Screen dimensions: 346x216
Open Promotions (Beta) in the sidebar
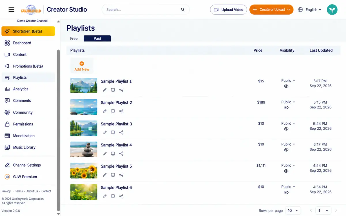click(x=28, y=66)
